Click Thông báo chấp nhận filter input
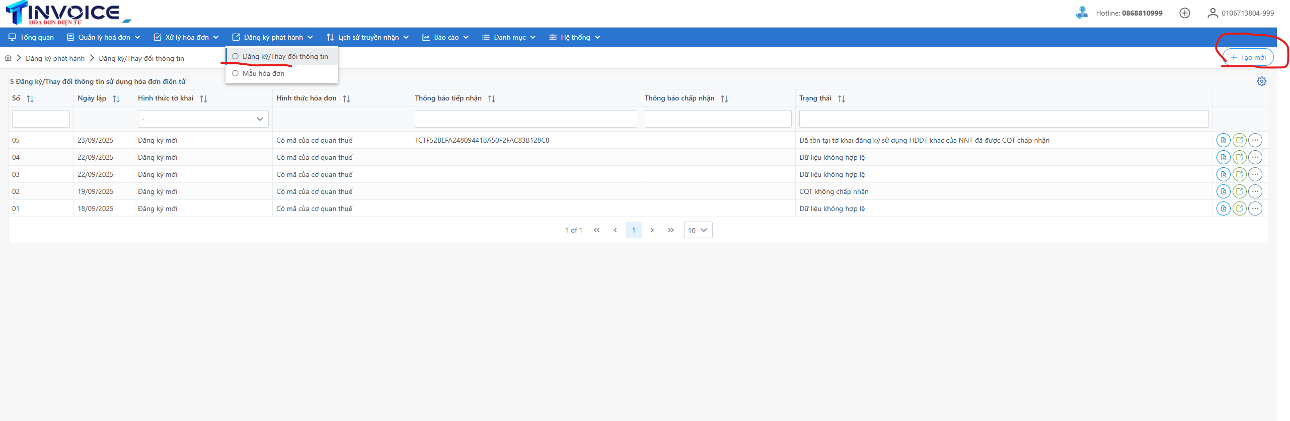Image resolution: width=1290 pixels, height=421 pixels. tap(718, 119)
